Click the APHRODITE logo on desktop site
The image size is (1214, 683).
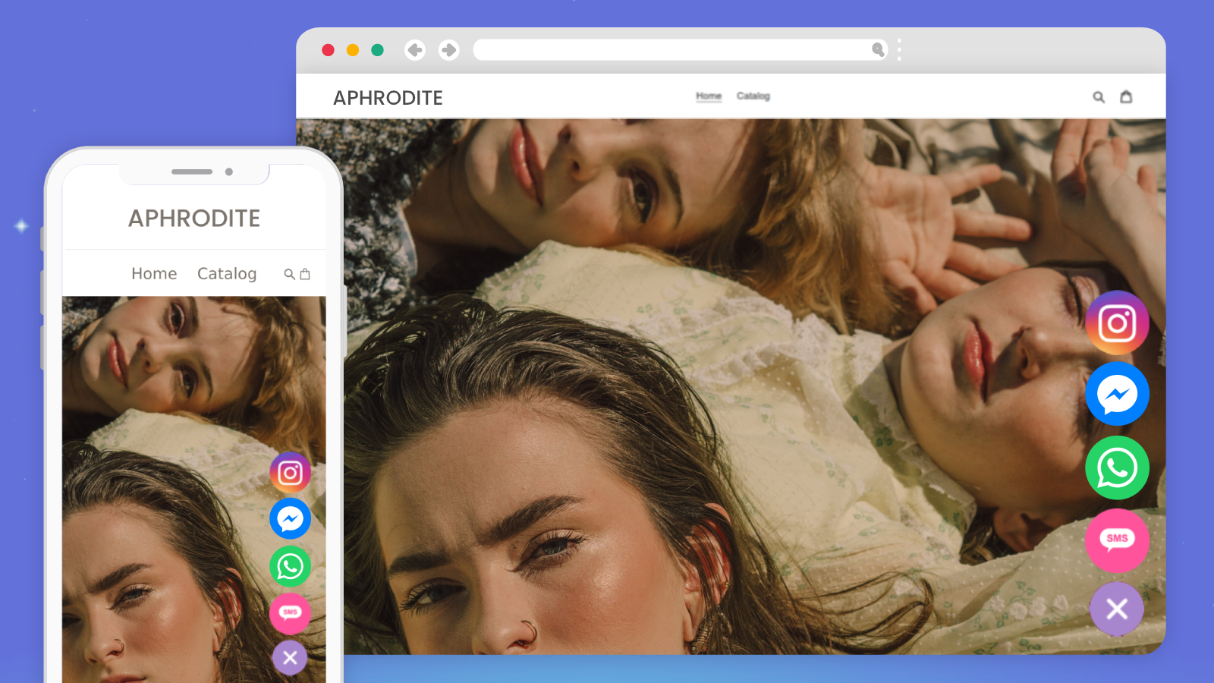(x=388, y=98)
